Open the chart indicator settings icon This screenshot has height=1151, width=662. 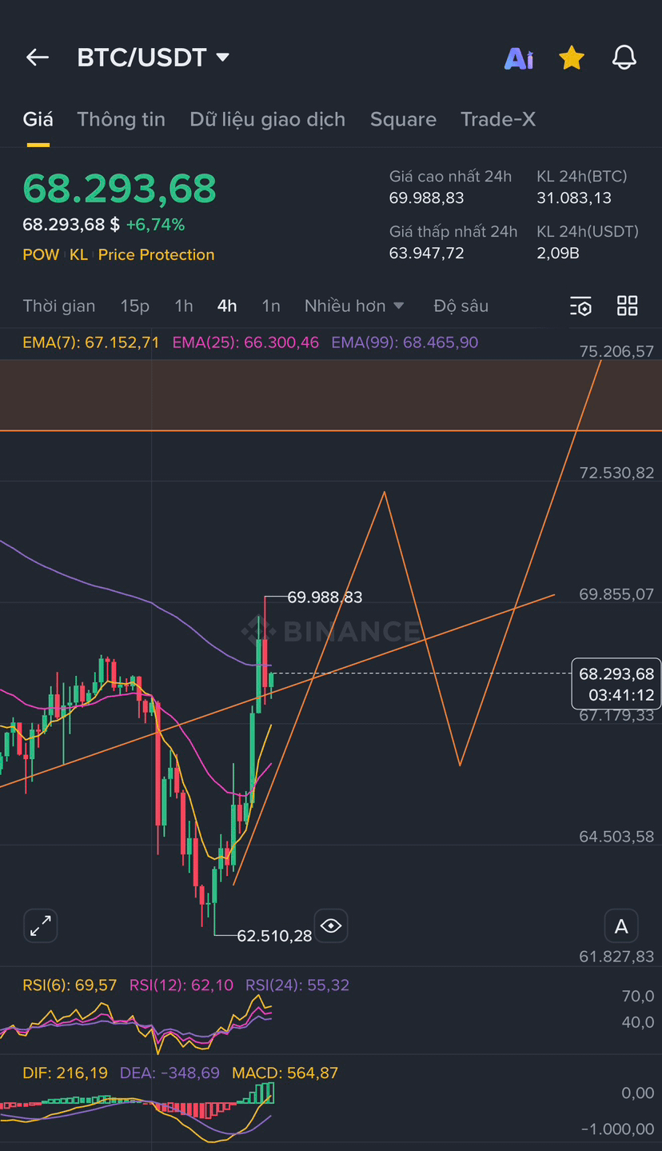[581, 306]
